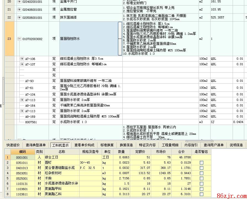The height and width of the screenshot is (199, 247).
Task: Open the 特征及内容 tab
Action: tap(147, 145)
